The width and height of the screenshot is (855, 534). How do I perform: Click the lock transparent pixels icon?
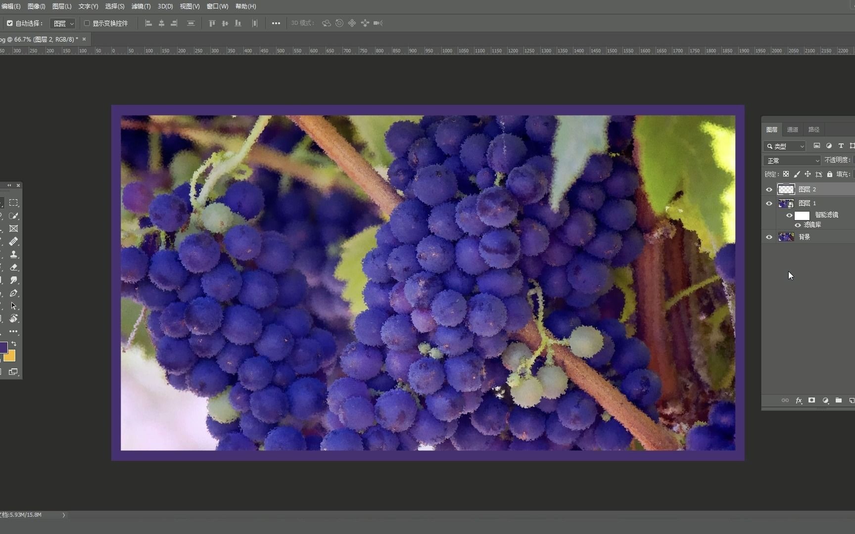(x=786, y=174)
